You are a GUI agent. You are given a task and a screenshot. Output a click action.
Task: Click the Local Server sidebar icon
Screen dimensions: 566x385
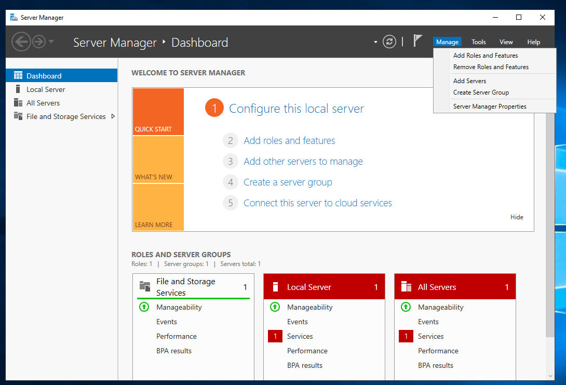pyautogui.click(x=18, y=89)
